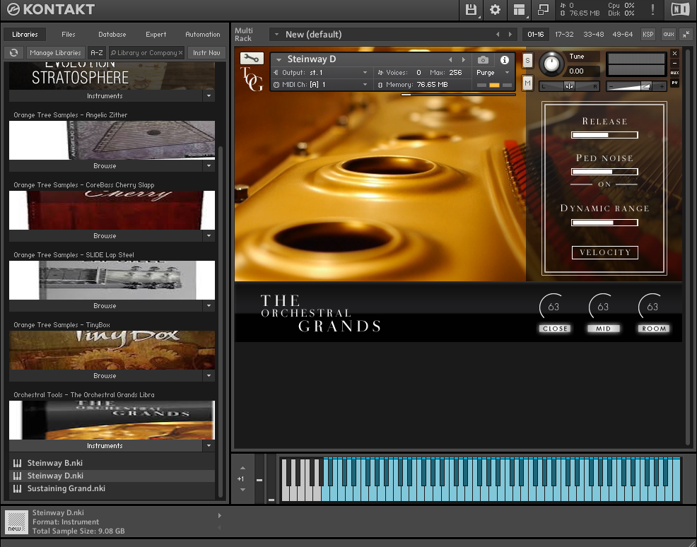Open SLIDE Lap Steel Browse dropdown arrow
697x547 pixels.
click(x=209, y=306)
